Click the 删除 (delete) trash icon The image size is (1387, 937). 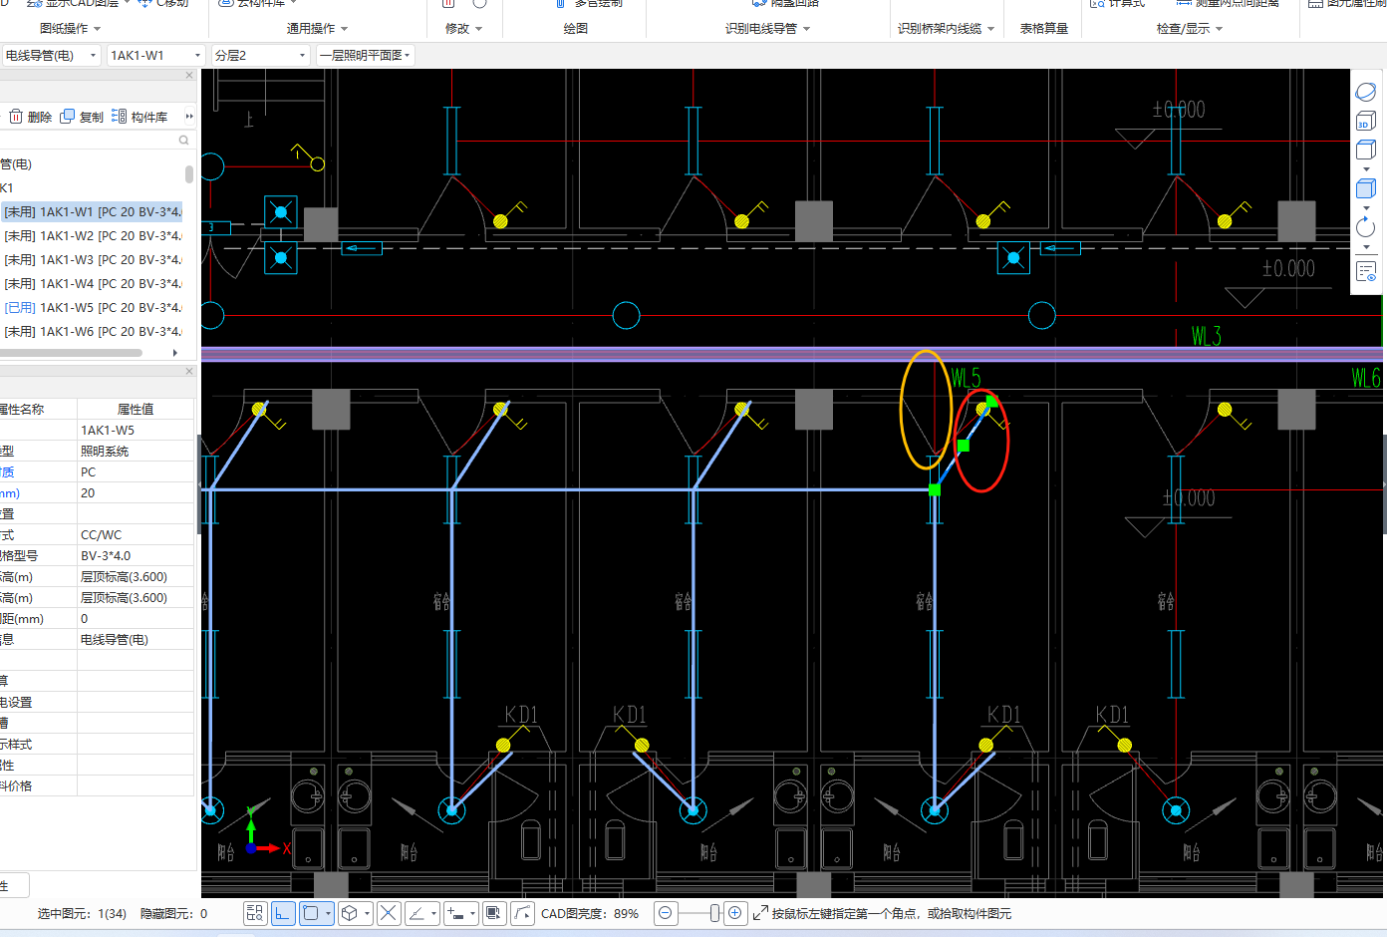(x=16, y=117)
